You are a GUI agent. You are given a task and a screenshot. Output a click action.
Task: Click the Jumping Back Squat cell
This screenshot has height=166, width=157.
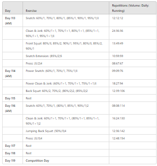pyautogui.click(x=66, y=131)
